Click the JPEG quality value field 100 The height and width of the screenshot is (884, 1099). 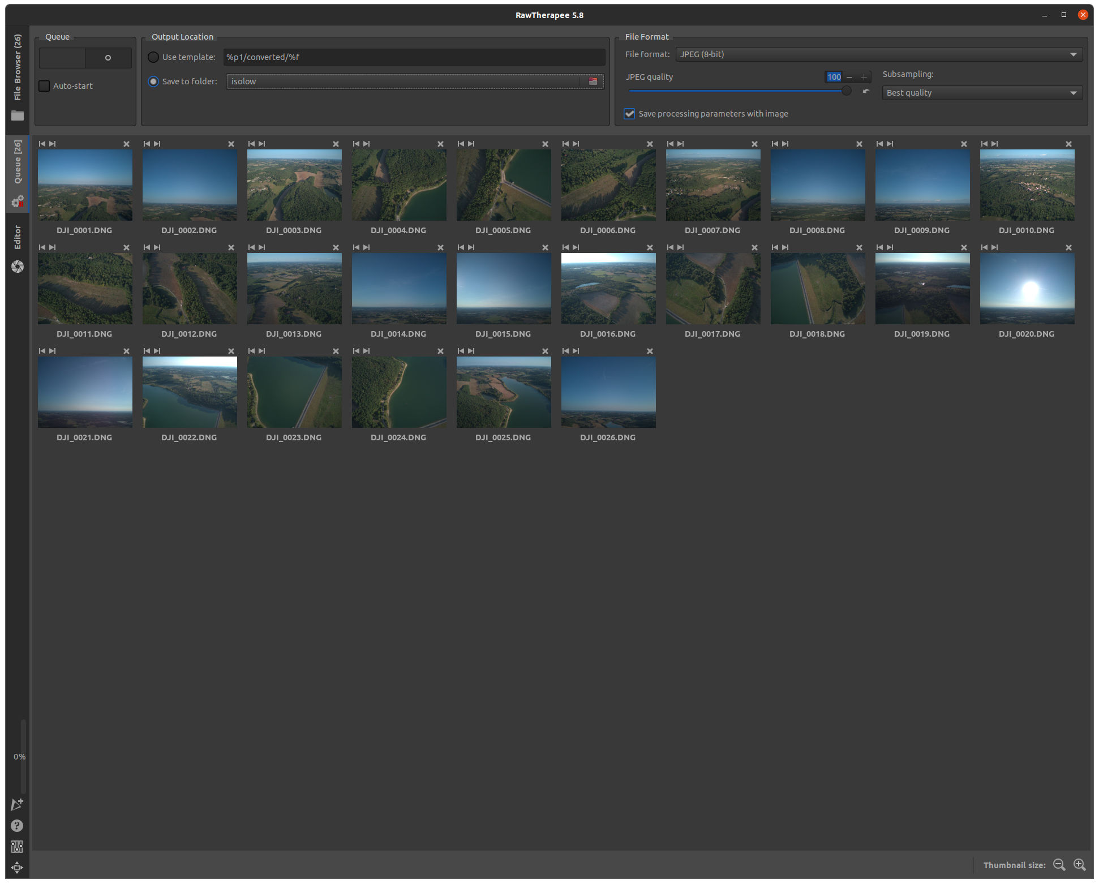(834, 77)
